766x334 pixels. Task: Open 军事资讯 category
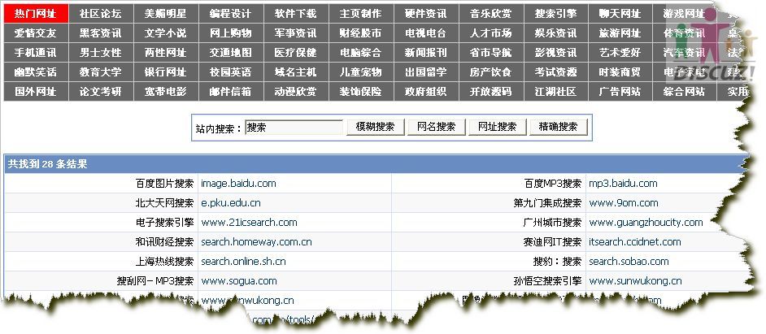[x=296, y=33]
